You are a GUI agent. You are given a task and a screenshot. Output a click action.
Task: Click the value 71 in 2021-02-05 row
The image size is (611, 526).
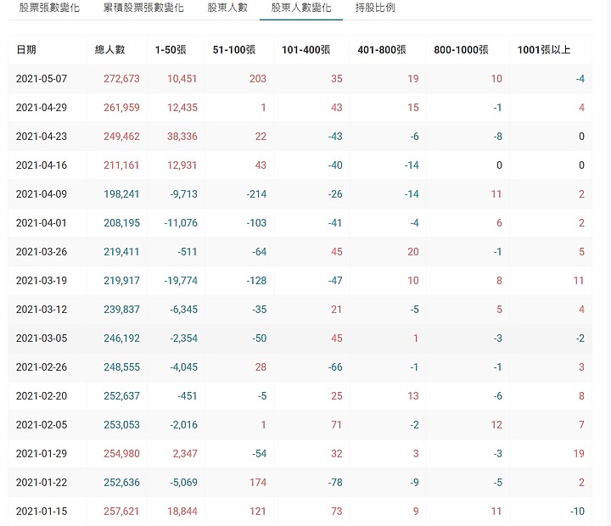[x=337, y=425]
